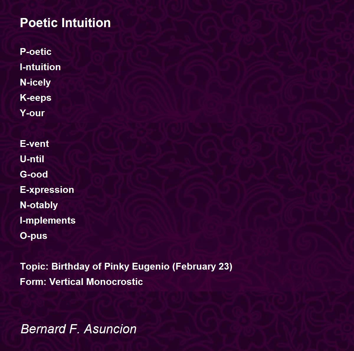Viewport: 354px width, 351px height.
Task: Click the '(February 23)' date text
Action: tap(202, 266)
